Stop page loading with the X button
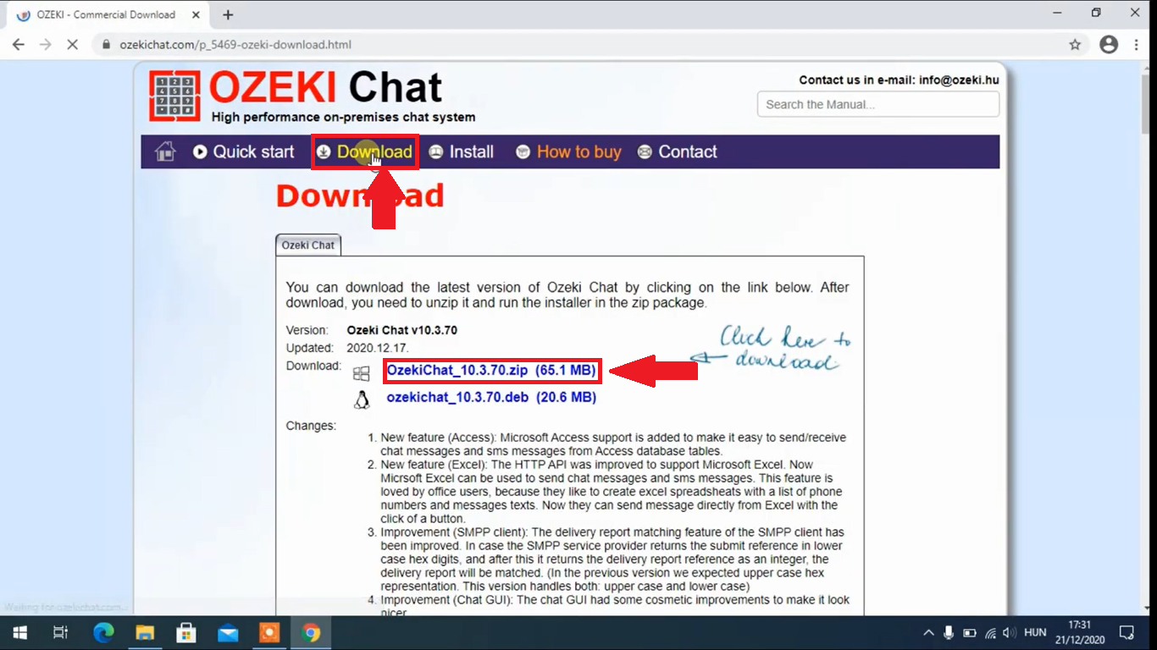 (x=73, y=45)
